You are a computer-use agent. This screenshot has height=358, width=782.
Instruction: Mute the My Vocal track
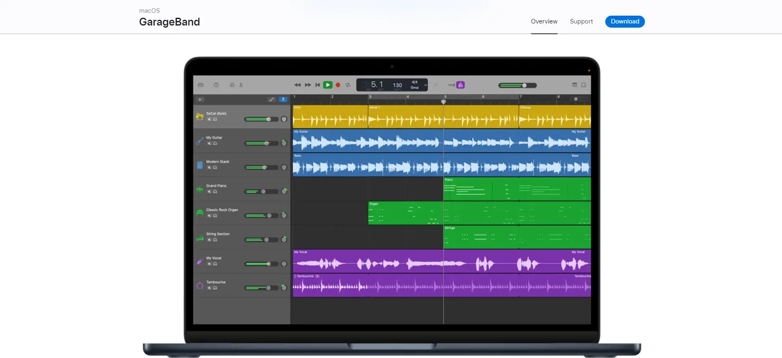pos(209,264)
